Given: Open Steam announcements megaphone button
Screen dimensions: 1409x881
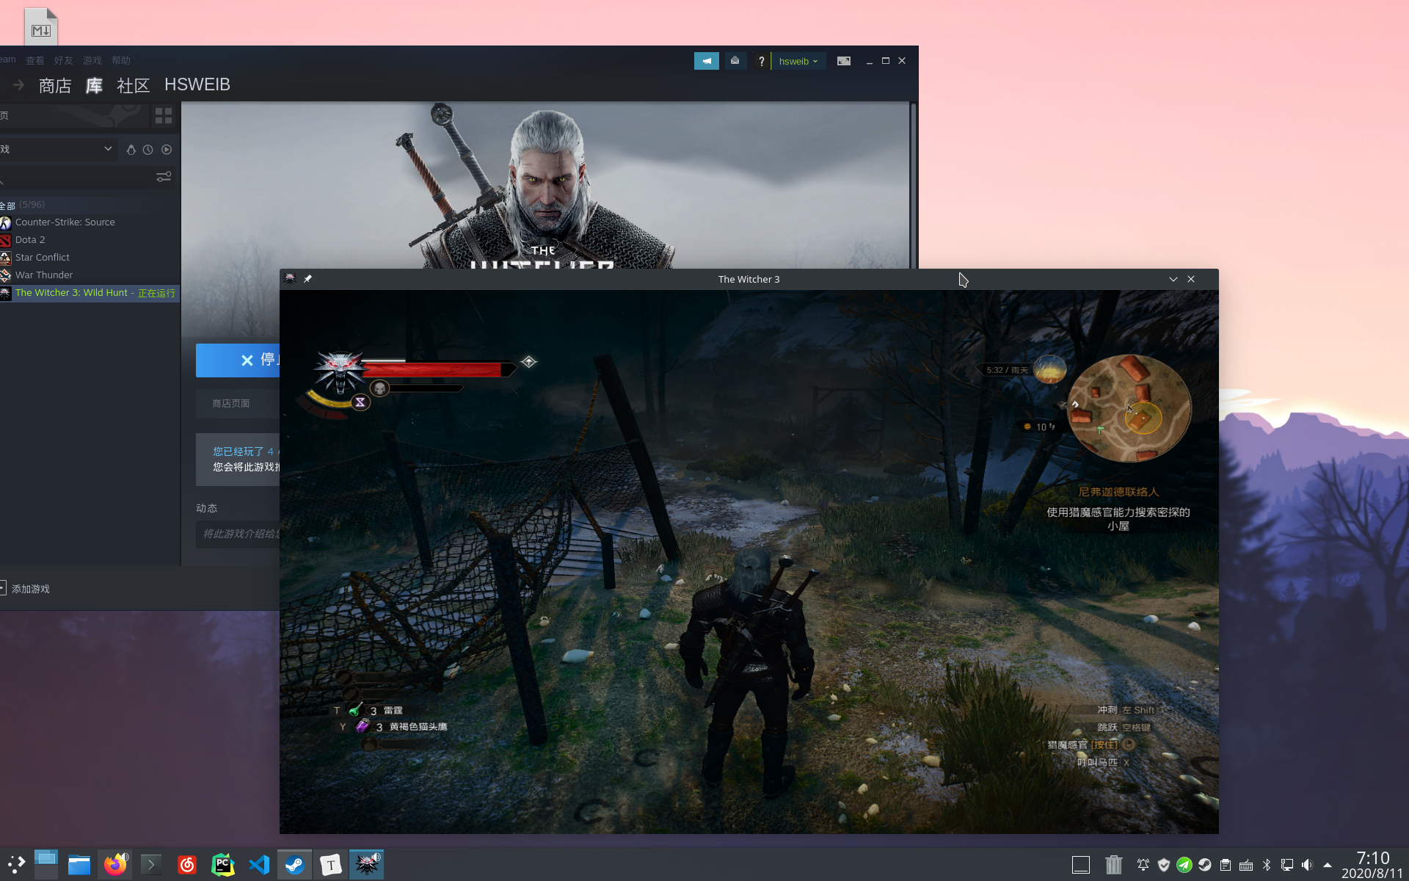Looking at the screenshot, I should coord(707,61).
